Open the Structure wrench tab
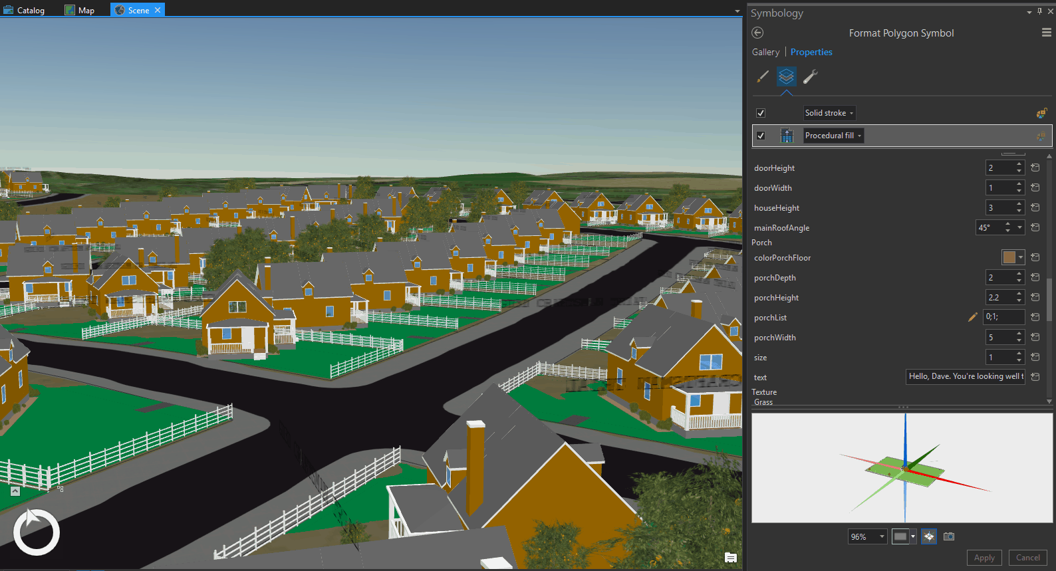1056x571 pixels. coord(810,77)
